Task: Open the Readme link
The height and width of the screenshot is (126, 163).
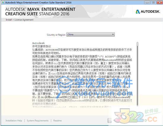Action: click(57, 120)
